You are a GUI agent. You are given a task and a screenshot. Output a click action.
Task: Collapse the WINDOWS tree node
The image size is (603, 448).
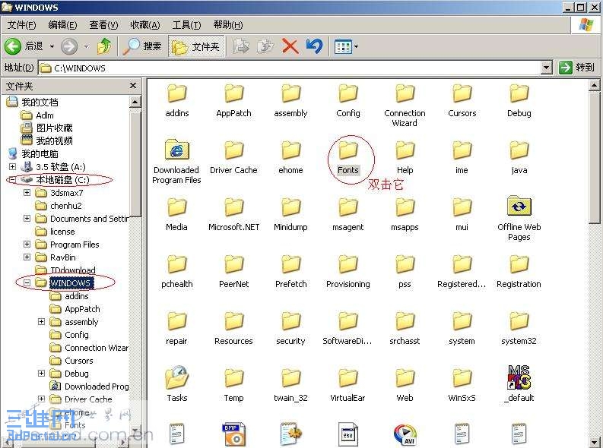pos(27,283)
